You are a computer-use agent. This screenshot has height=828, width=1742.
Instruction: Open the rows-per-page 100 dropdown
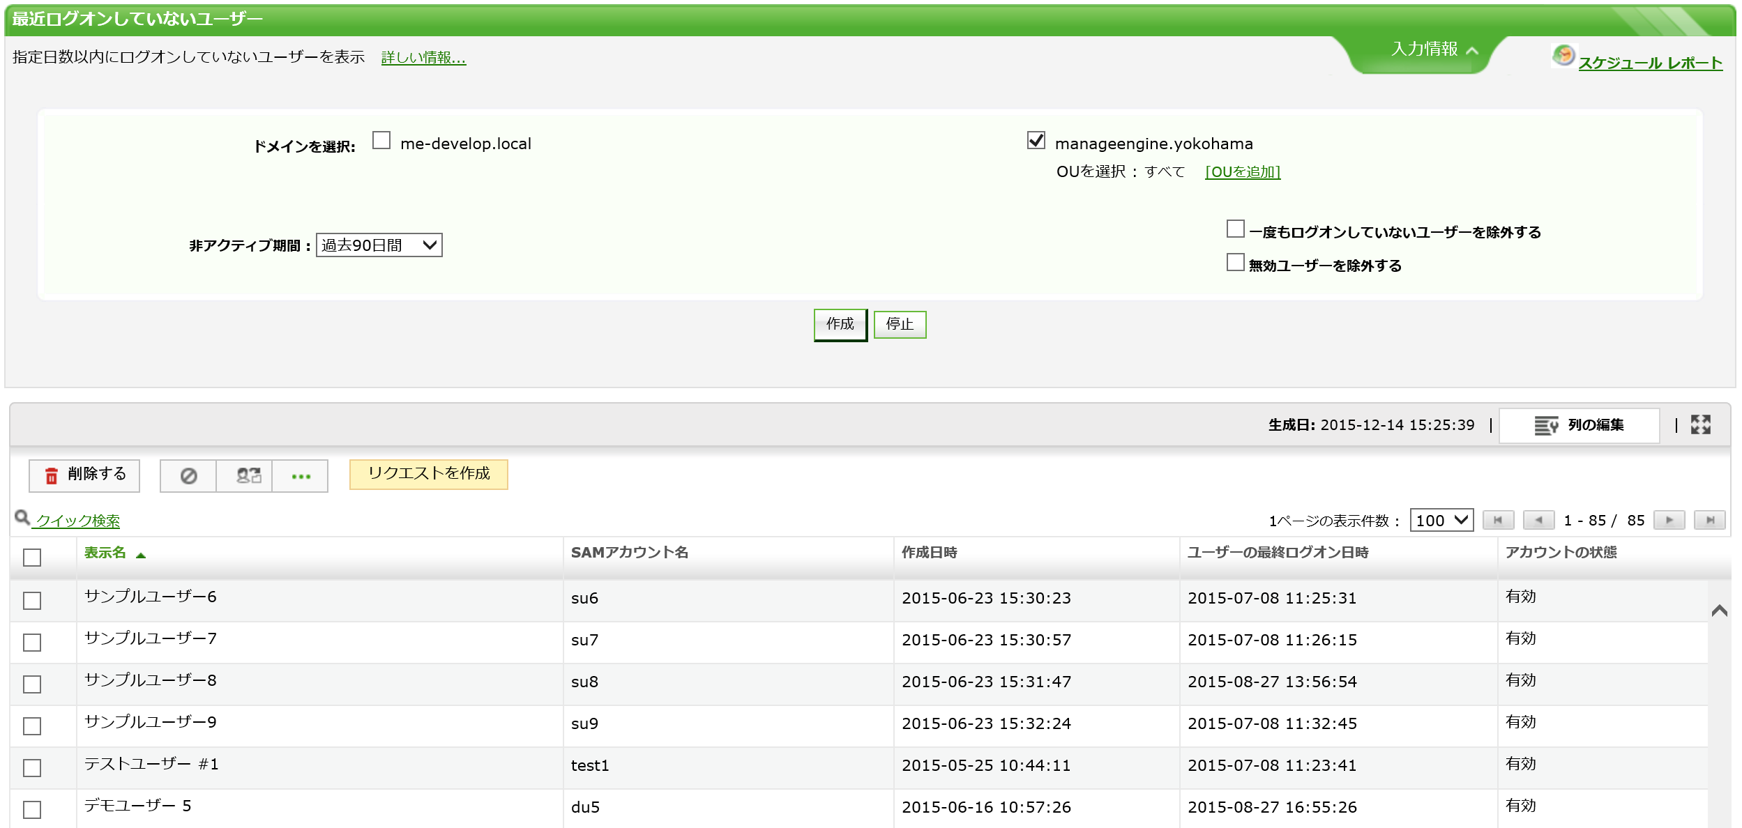(1441, 520)
